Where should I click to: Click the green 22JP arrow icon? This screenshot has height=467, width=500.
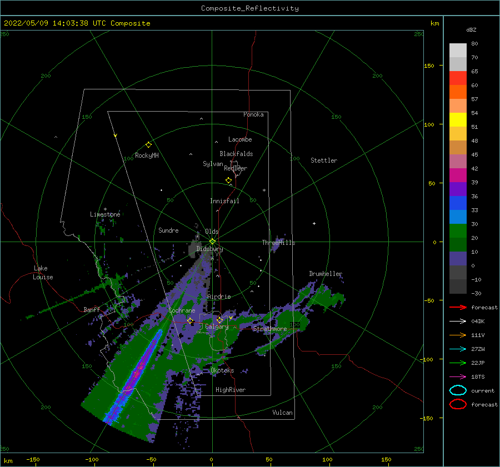pos(458,363)
